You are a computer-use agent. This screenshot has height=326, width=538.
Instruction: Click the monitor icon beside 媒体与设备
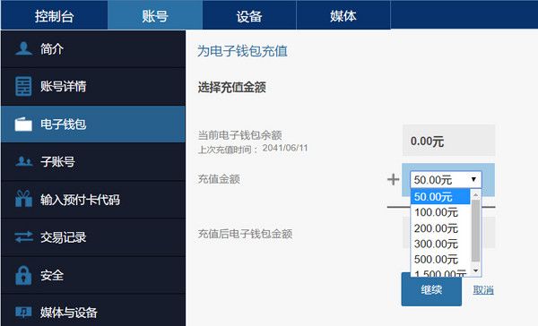click(23, 312)
